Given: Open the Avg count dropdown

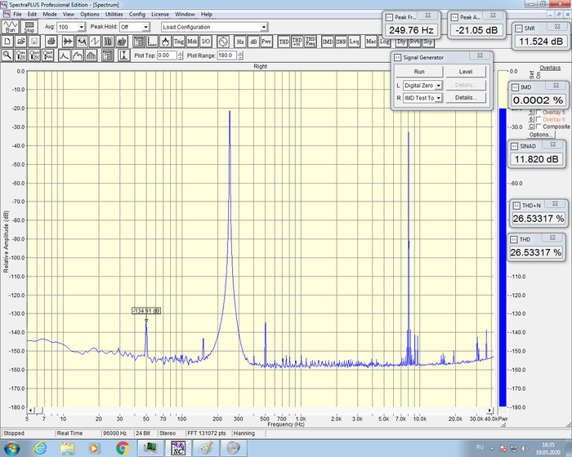Looking at the screenshot, I should tap(83, 27).
